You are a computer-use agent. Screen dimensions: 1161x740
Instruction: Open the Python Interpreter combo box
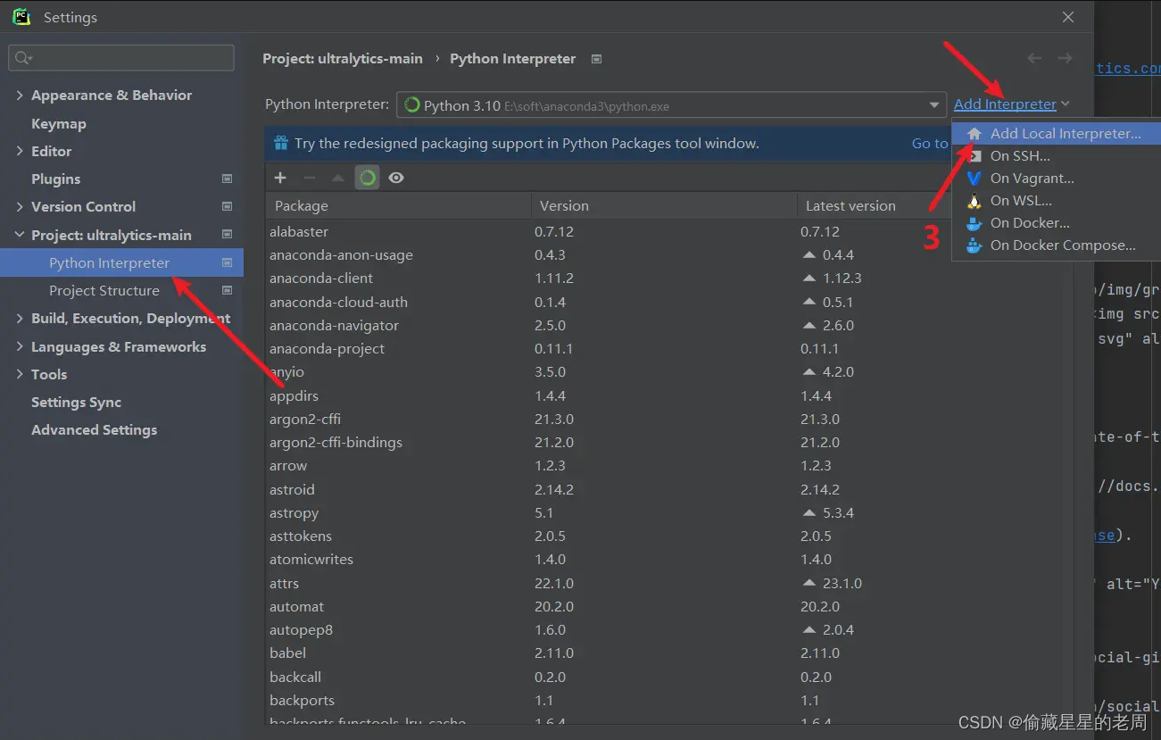pos(670,104)
